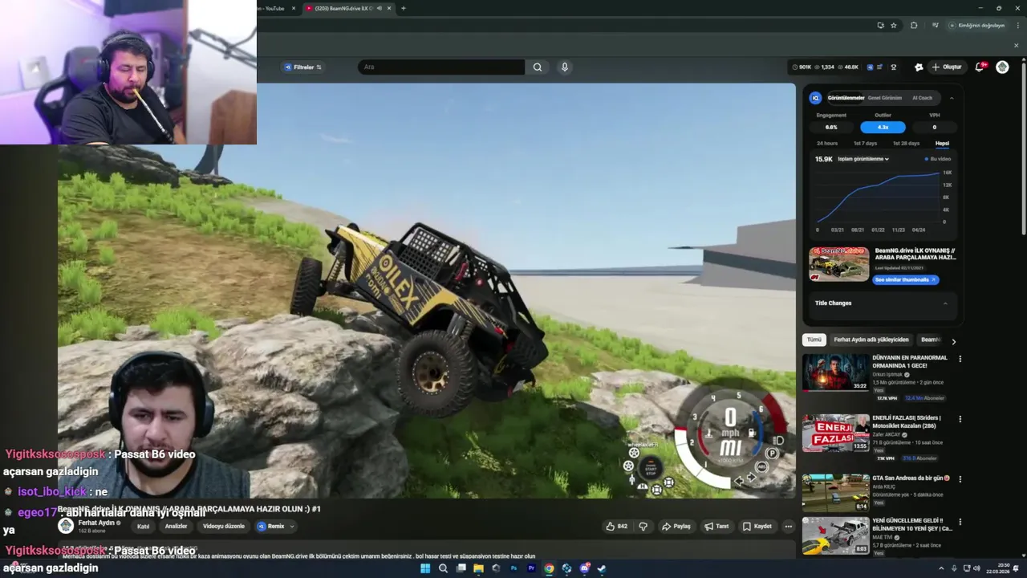Screen dimensions: 1027x578
Task: Open options menu for Enerji Fazlası video
Action: (960, 419)
